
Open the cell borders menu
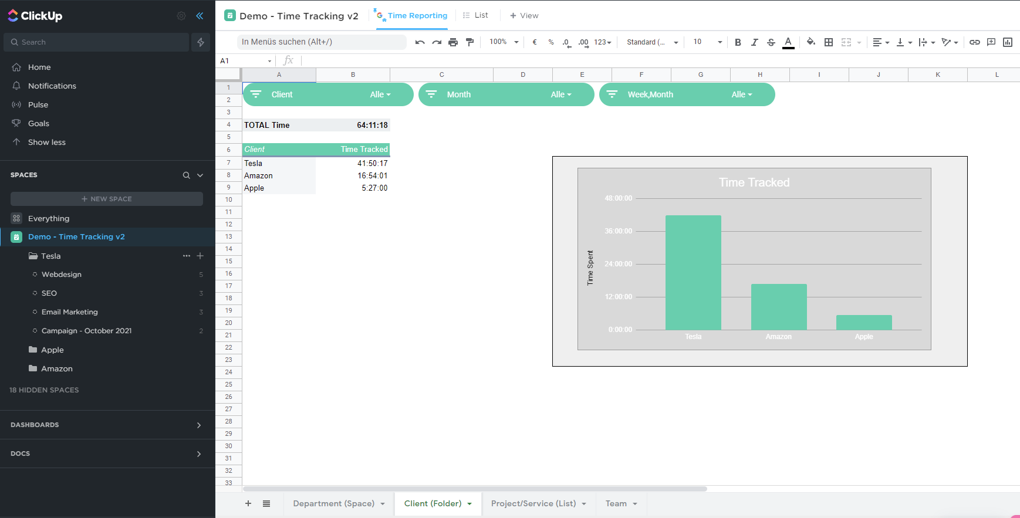tap(829, 42)
